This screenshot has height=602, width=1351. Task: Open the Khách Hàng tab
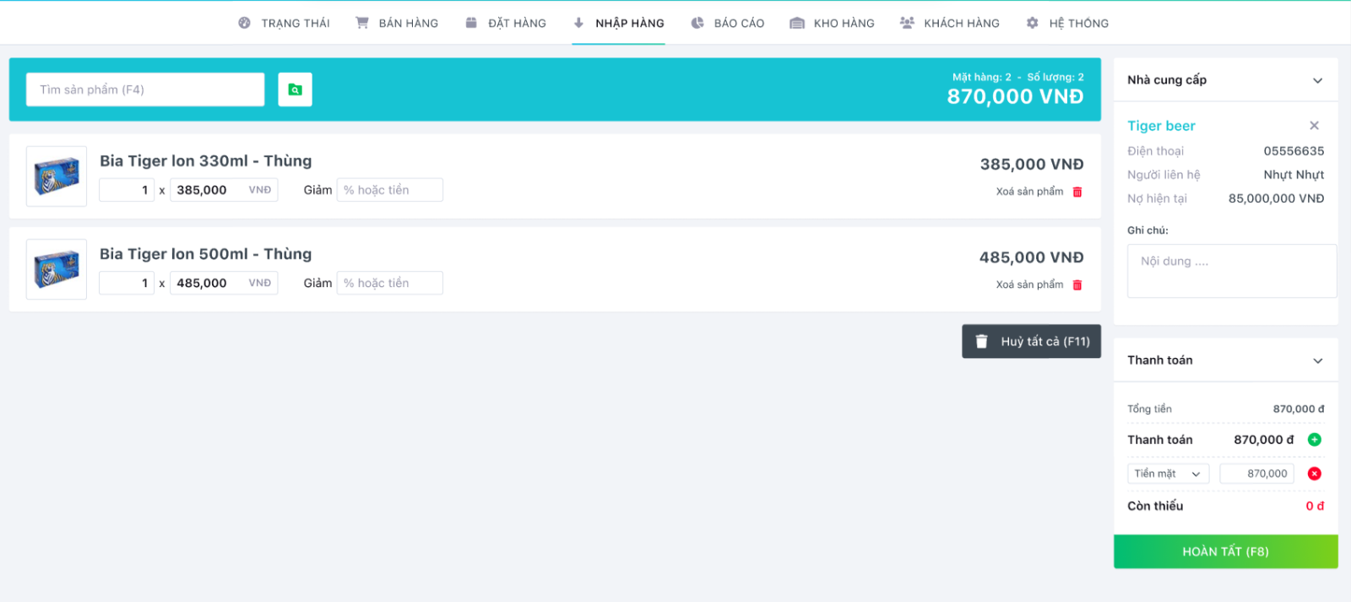coord(950,23)
